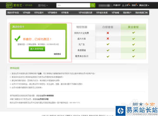Open the 会员卡使用帮助 link
Screen dimensions: 158x116
[48, 96]
